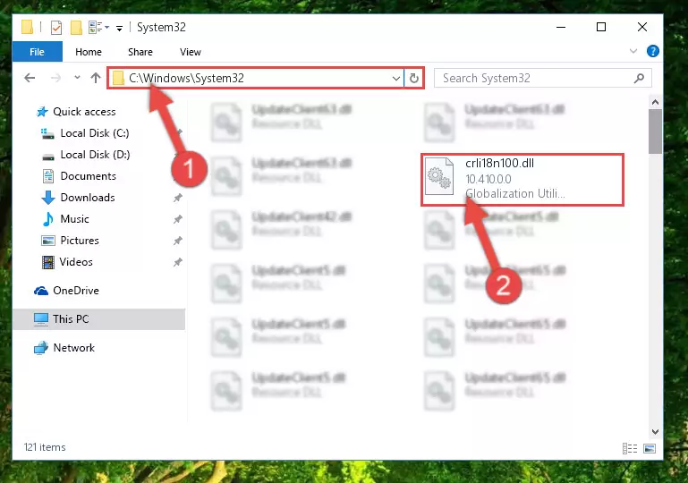The height and width of the screenshot is (483, 688).
Task: Open the Customize Quick Access Toolbar dropdown arrow
Action: coord(119,29)
